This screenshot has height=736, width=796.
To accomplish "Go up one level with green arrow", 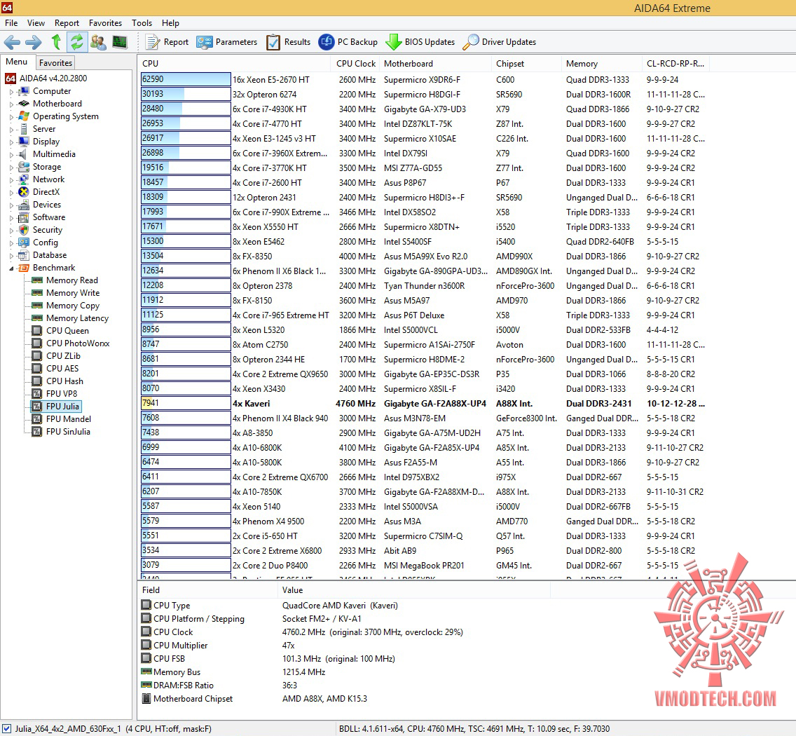I will (56, 41).
